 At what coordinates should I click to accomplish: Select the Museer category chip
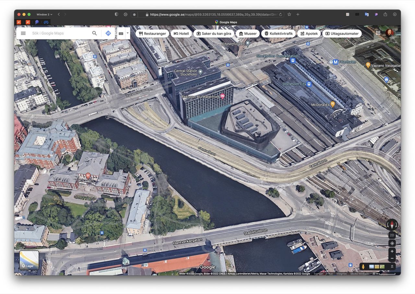click(x=248, y=34)
